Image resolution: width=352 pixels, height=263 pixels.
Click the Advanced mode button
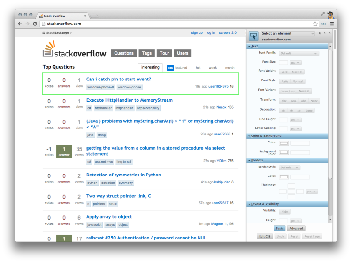click(x=296, y=228)
